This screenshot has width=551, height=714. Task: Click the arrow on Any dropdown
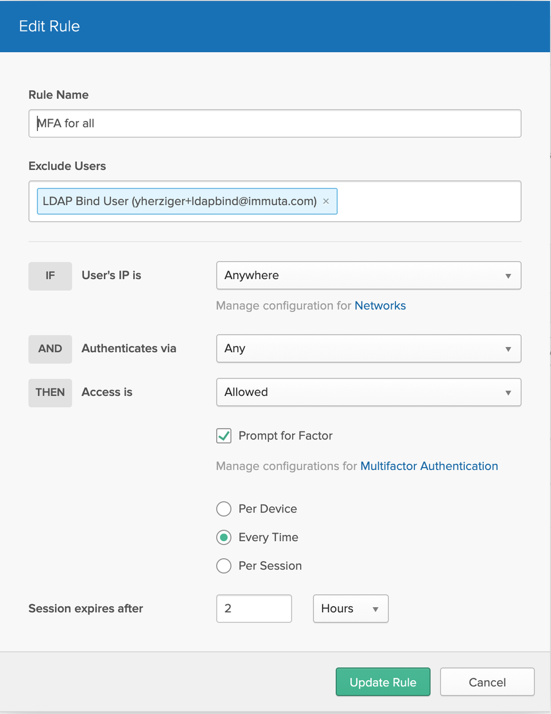coord(508,349)
